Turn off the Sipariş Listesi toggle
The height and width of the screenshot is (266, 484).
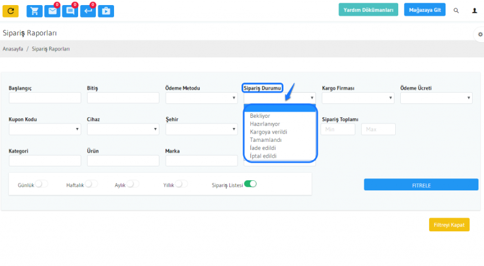pos(250,184)
